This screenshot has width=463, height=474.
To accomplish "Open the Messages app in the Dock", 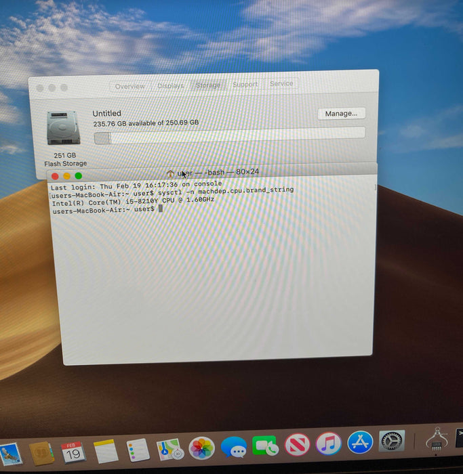I will click(x=234, y=447).
